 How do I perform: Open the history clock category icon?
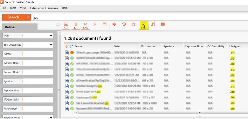[124, 24]
